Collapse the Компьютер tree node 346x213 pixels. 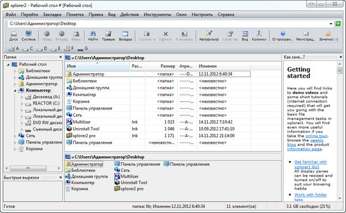click(15, 91)
